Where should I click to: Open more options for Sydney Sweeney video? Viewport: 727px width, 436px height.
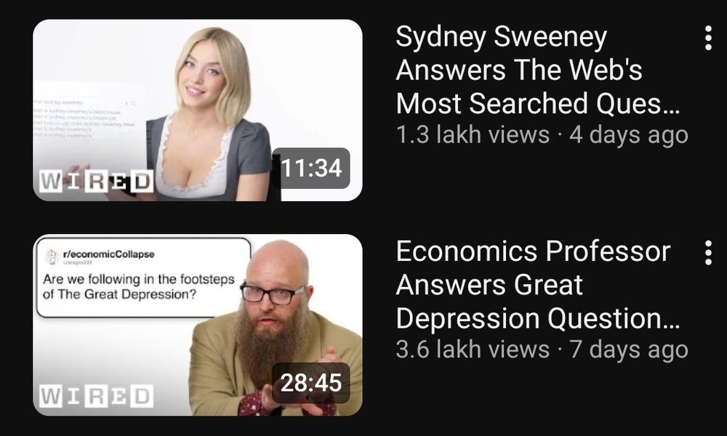[x=708, y=38]
